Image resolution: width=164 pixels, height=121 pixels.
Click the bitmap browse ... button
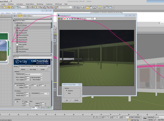point(49,67)
